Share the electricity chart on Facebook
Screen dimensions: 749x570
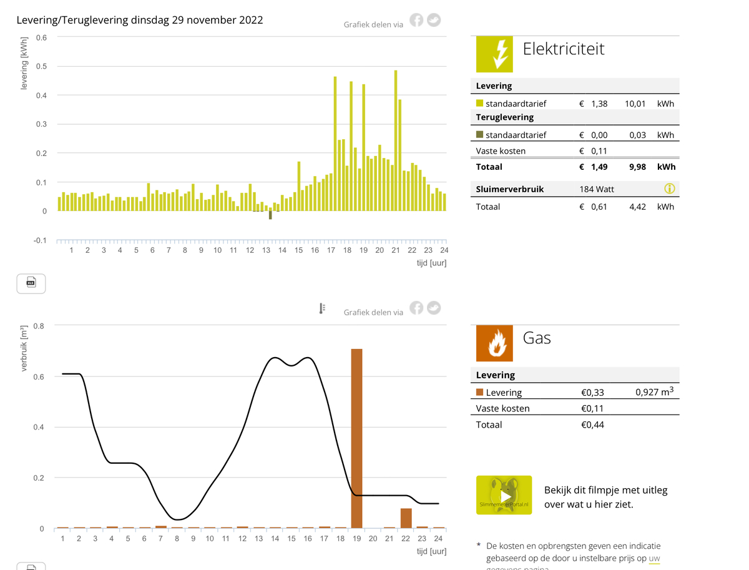(x=416, y=20)
